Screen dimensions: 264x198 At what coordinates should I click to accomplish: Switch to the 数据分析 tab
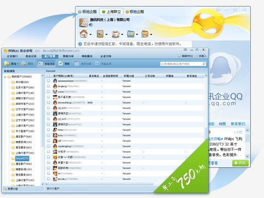(68, 56)
